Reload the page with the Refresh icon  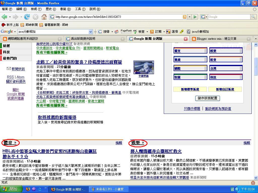27,17
